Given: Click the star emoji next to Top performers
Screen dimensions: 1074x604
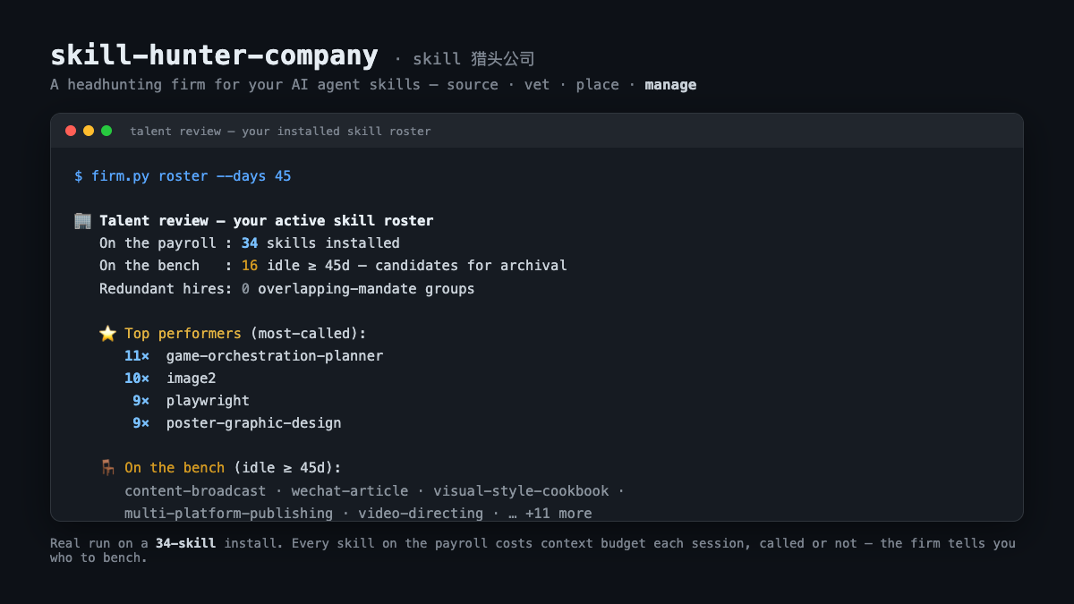Looking at the screenshot, I should 108,333.
